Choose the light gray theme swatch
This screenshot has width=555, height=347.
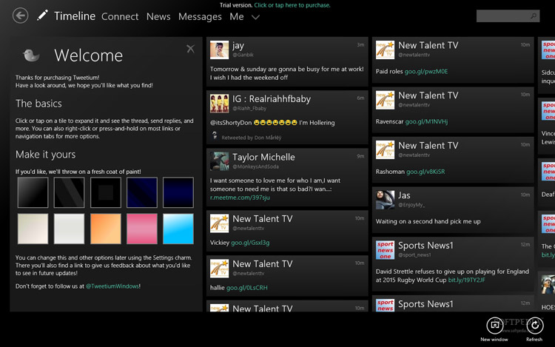[x=69, y=229]
